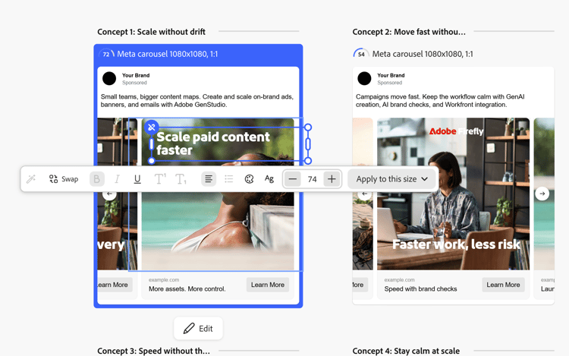The width and height of the screenshot is (569, 356).
Task: Apply subscript text style
Action: click(x=181, y=179)
